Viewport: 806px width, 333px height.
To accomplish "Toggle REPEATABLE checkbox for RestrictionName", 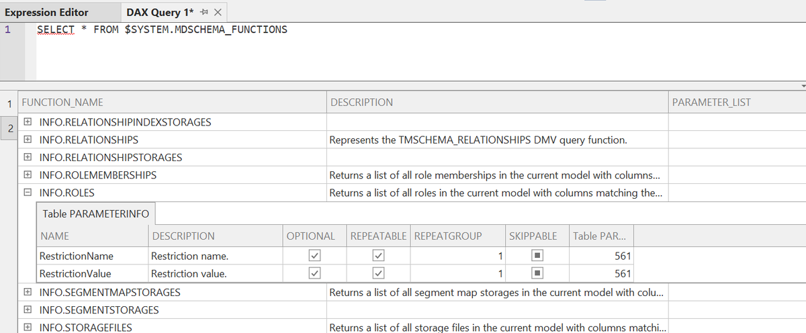I will [x=378, y=256].
